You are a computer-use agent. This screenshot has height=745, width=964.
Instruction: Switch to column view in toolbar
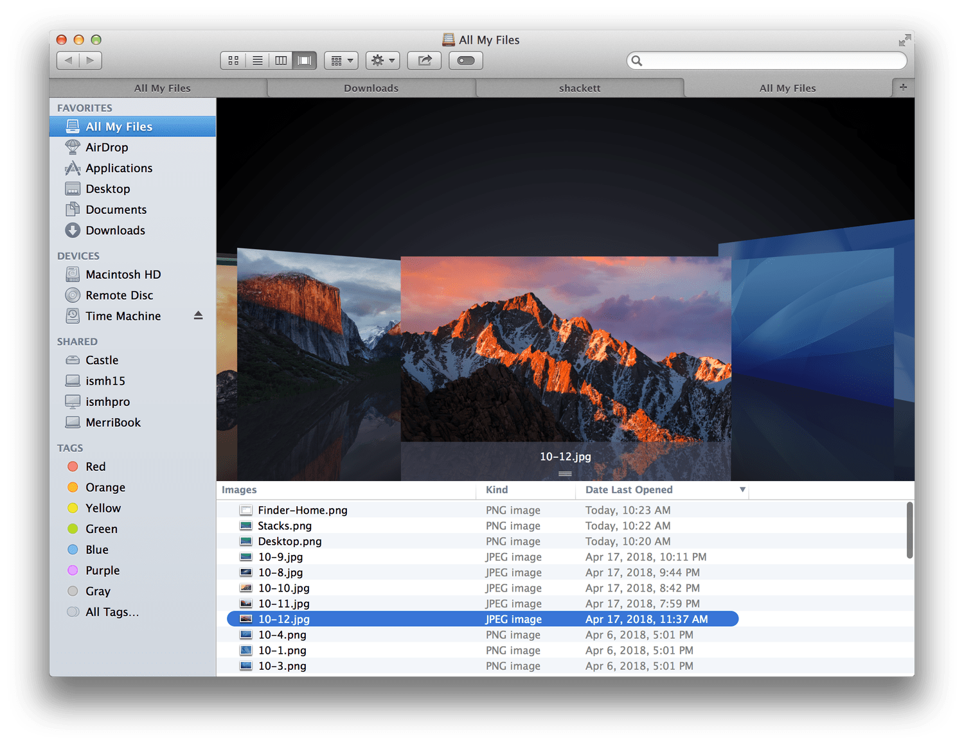coord(281,60)
